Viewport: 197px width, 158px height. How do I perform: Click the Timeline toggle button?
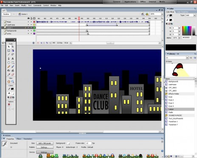pos(6,14)
